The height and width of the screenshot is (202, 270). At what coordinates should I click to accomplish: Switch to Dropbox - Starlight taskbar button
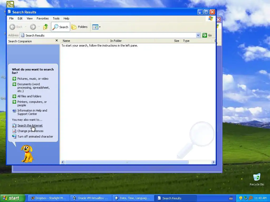point(49,198)
